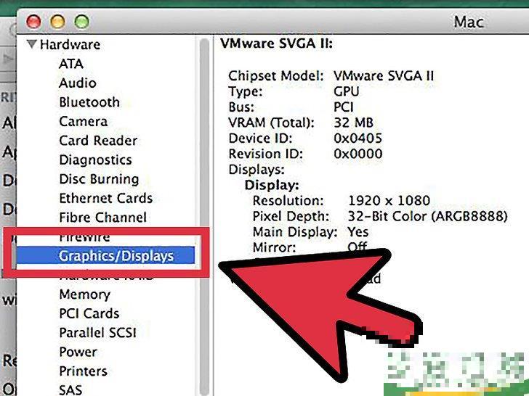Click the yellow minimize window button
This screenshot has height=396, width=529.
(x=57, y=22)
